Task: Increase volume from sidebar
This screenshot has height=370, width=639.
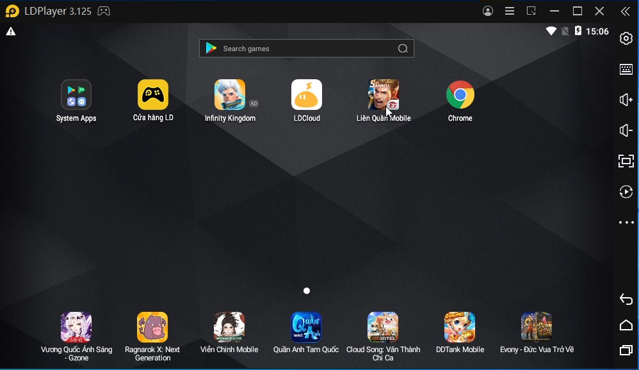Action: pos(626,100)
